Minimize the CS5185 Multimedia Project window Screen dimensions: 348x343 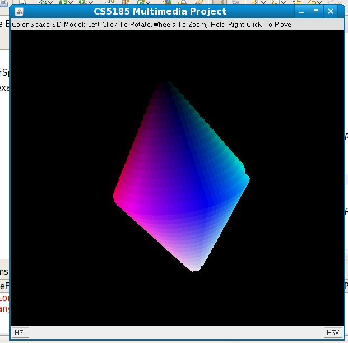point(302,12)
